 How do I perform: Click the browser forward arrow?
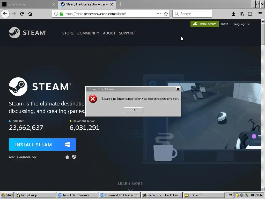pos(14,14)
